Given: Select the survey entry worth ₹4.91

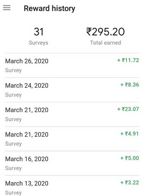Looking at the screenshot, I should click(72, 139).
